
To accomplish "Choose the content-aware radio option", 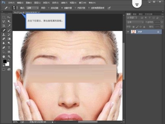I will pyautogui.click(x=75, y=8).
